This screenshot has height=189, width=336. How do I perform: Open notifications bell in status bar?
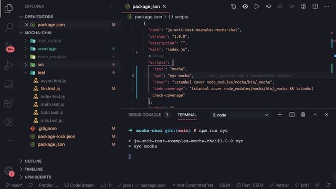(x=328, y=185)
